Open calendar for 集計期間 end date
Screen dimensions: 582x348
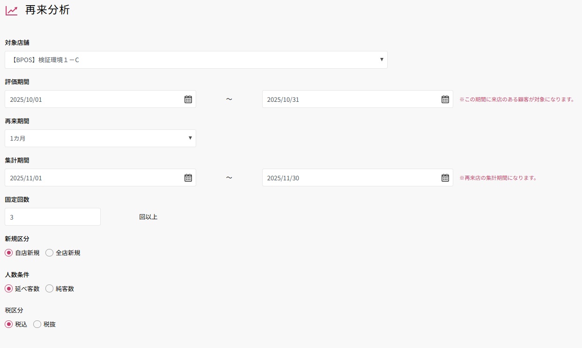tap(445, 178)
